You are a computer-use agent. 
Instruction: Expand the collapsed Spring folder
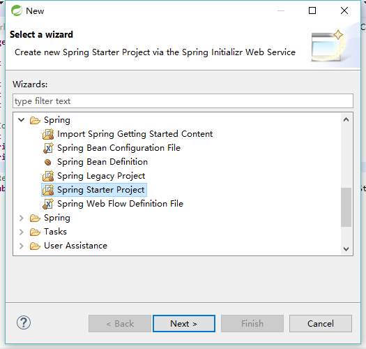pos(21,218)
